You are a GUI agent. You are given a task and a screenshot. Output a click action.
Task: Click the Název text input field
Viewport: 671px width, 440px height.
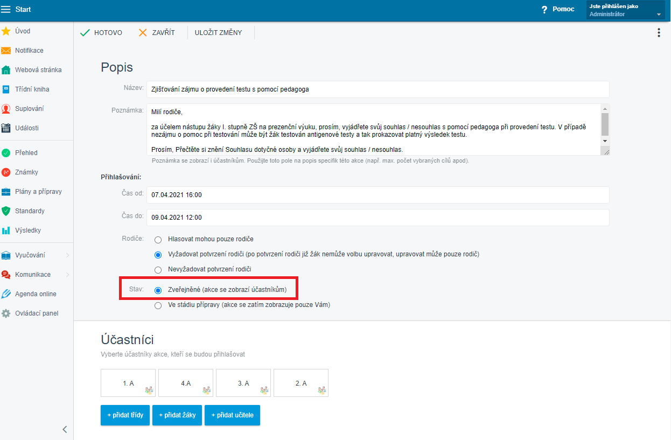[x=377, y=89]
